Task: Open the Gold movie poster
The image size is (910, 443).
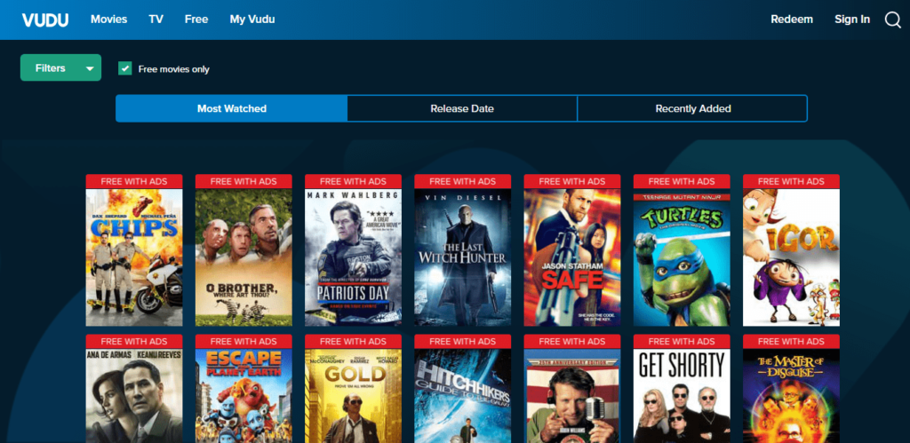Action: click(x=353, y=395)
